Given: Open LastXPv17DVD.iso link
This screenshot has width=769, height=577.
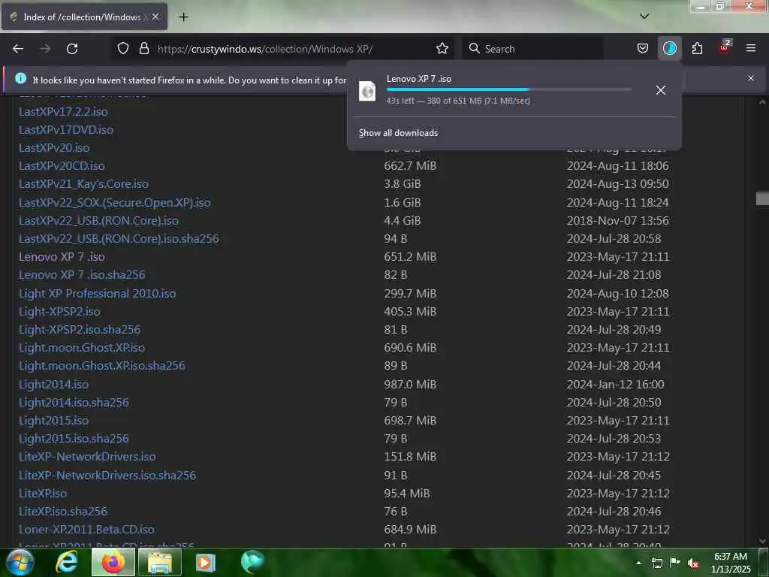Looking at the screenshot, I should 66,130.
